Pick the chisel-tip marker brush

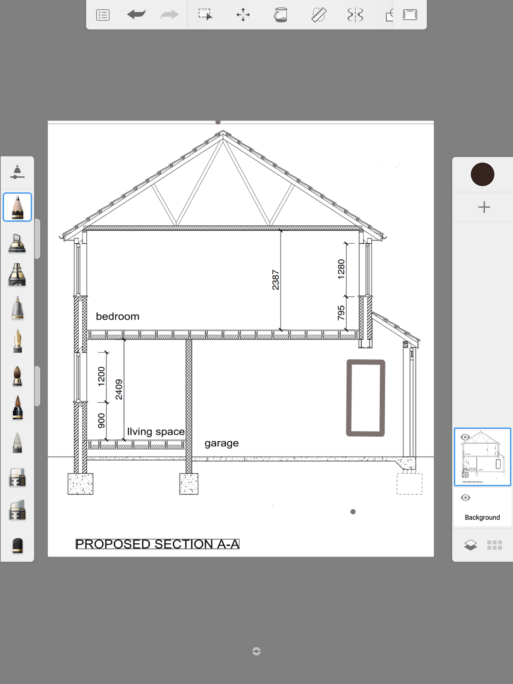click(x=17, y=243)
